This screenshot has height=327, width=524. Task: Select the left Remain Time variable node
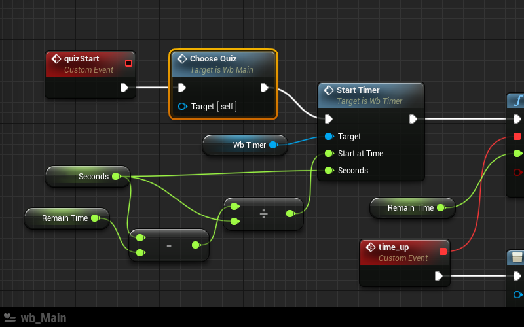[67, 218]
